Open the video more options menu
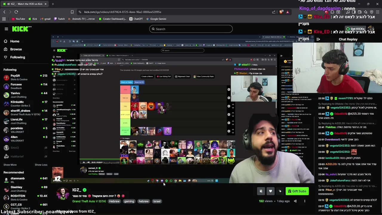Screen dimensions: 382x215 [x=305, y=201]
